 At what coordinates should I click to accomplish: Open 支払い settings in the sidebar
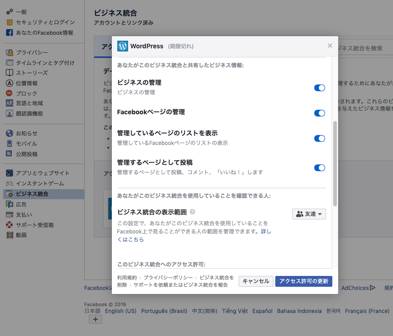click(x=24, y=215)
